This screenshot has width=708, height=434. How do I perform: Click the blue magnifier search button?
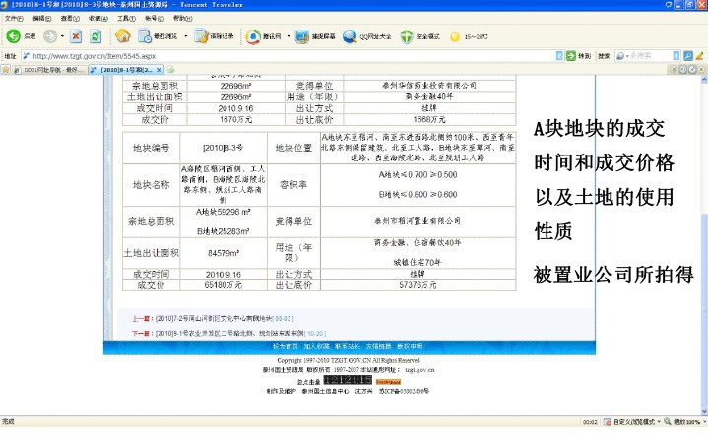[x=688, y=55]
